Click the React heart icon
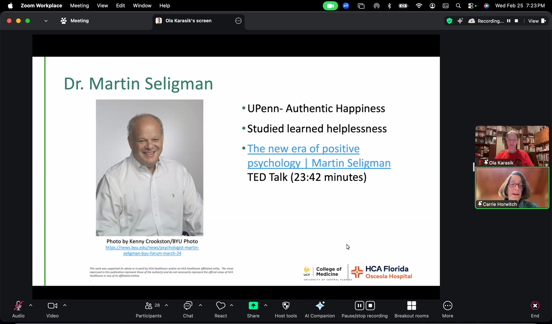552x324 pixels. point(221,306)
